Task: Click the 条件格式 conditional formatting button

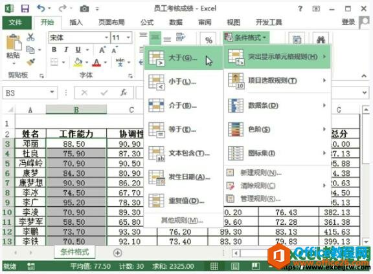Action: point(246,37)
